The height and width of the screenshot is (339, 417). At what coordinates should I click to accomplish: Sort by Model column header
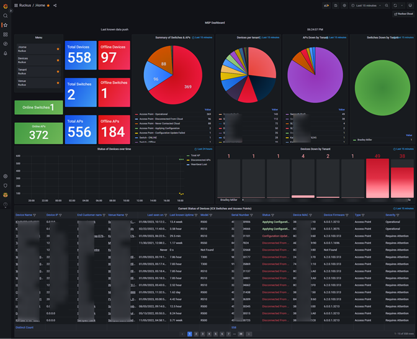[x=204, y=215]
